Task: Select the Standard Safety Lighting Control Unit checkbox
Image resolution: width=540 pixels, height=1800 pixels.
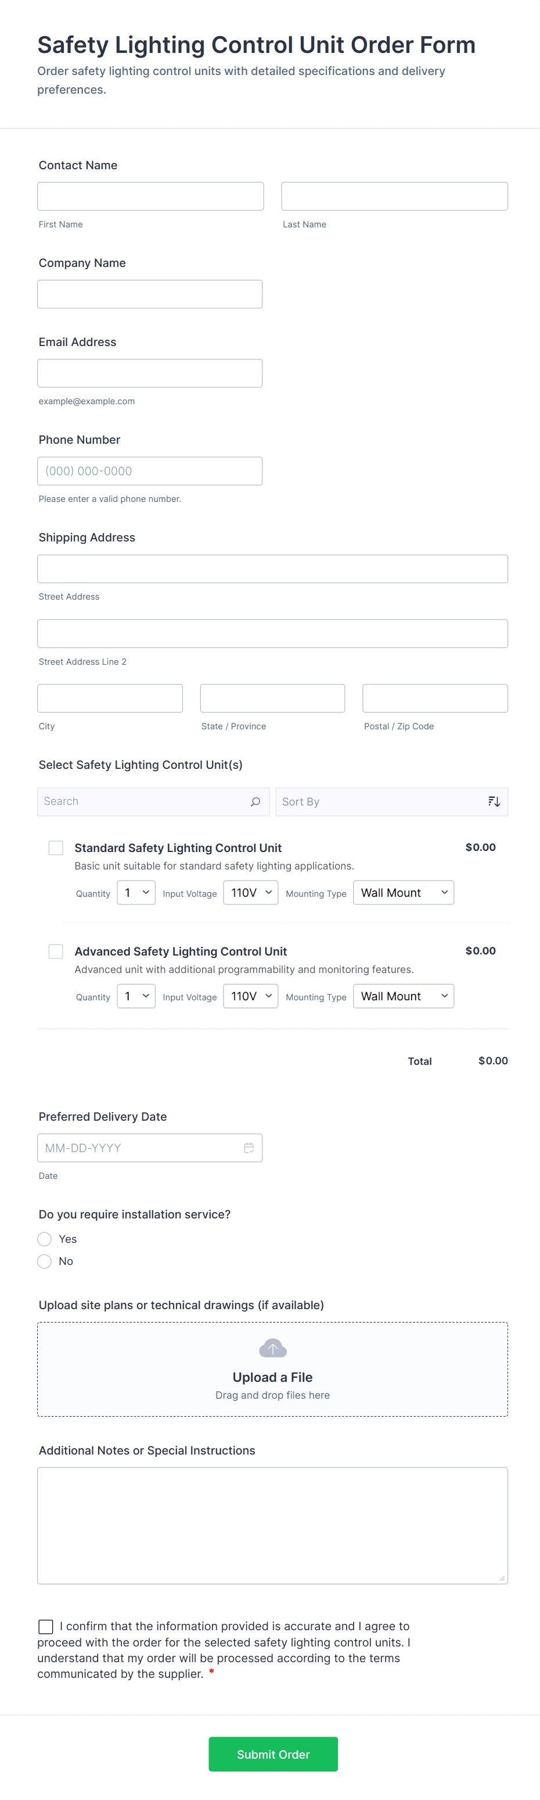Action: 56,847
